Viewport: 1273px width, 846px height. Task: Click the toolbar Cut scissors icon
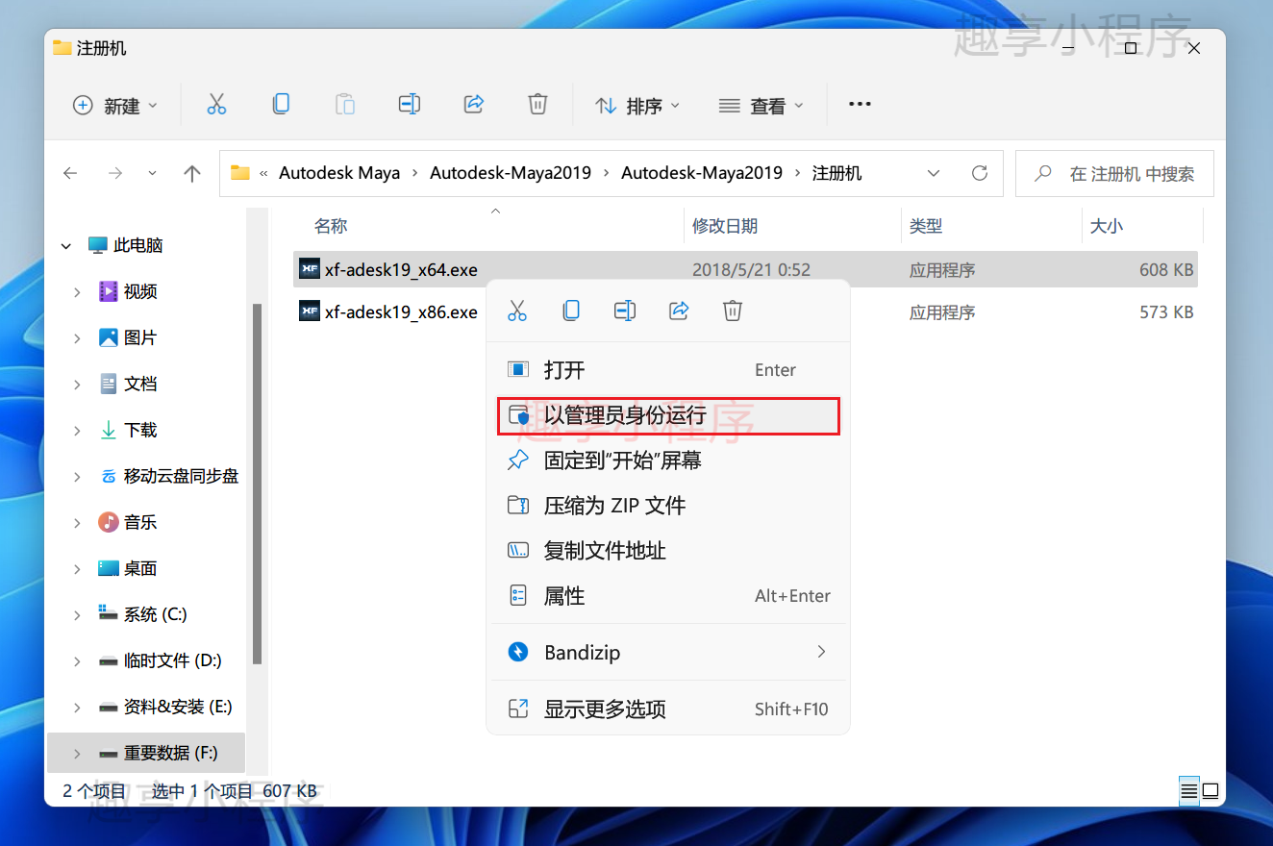tap(216, 105)
